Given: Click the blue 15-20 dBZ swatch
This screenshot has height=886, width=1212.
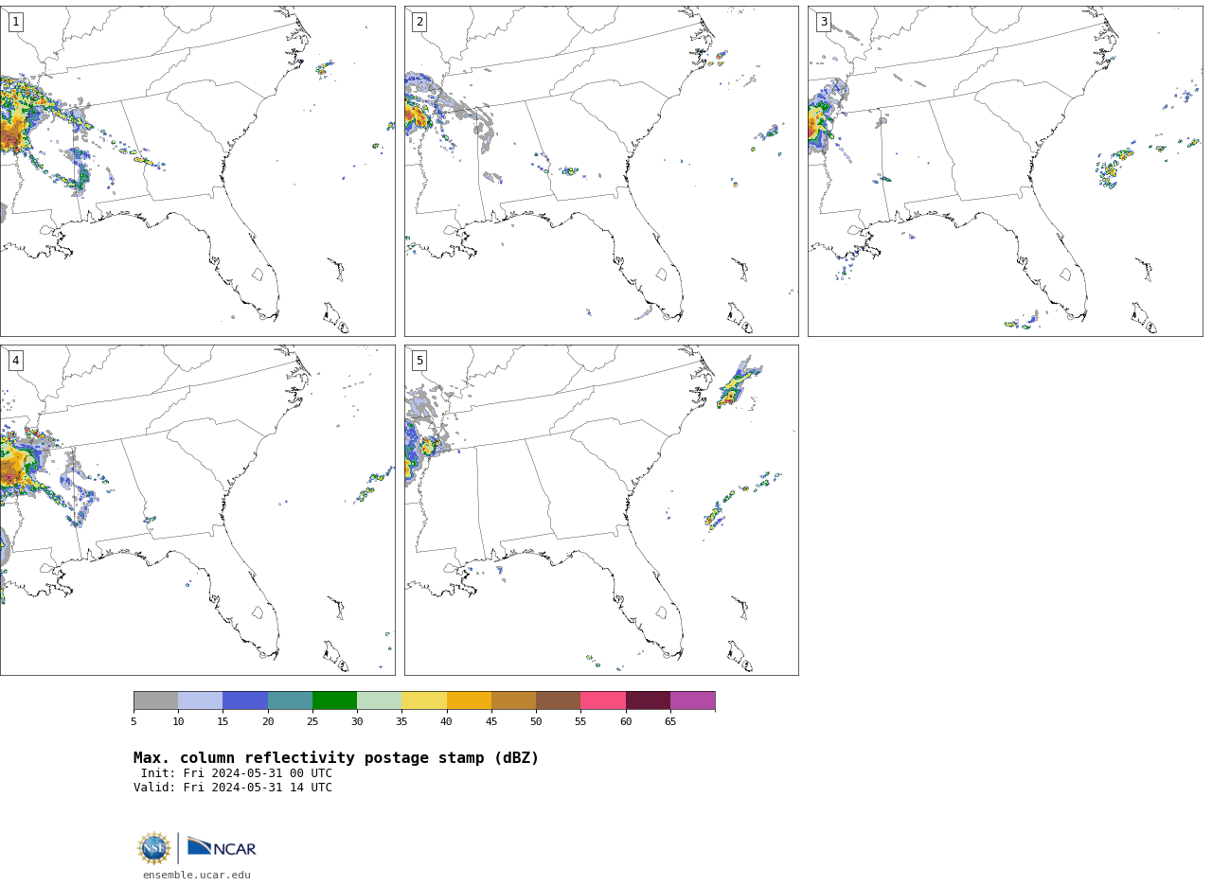Looking at the screenshot, I should 245,700.
